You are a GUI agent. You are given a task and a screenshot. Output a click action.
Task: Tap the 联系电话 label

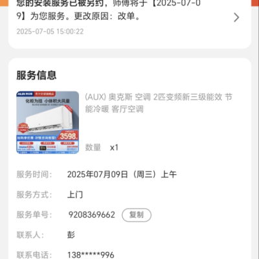point(34,255)
